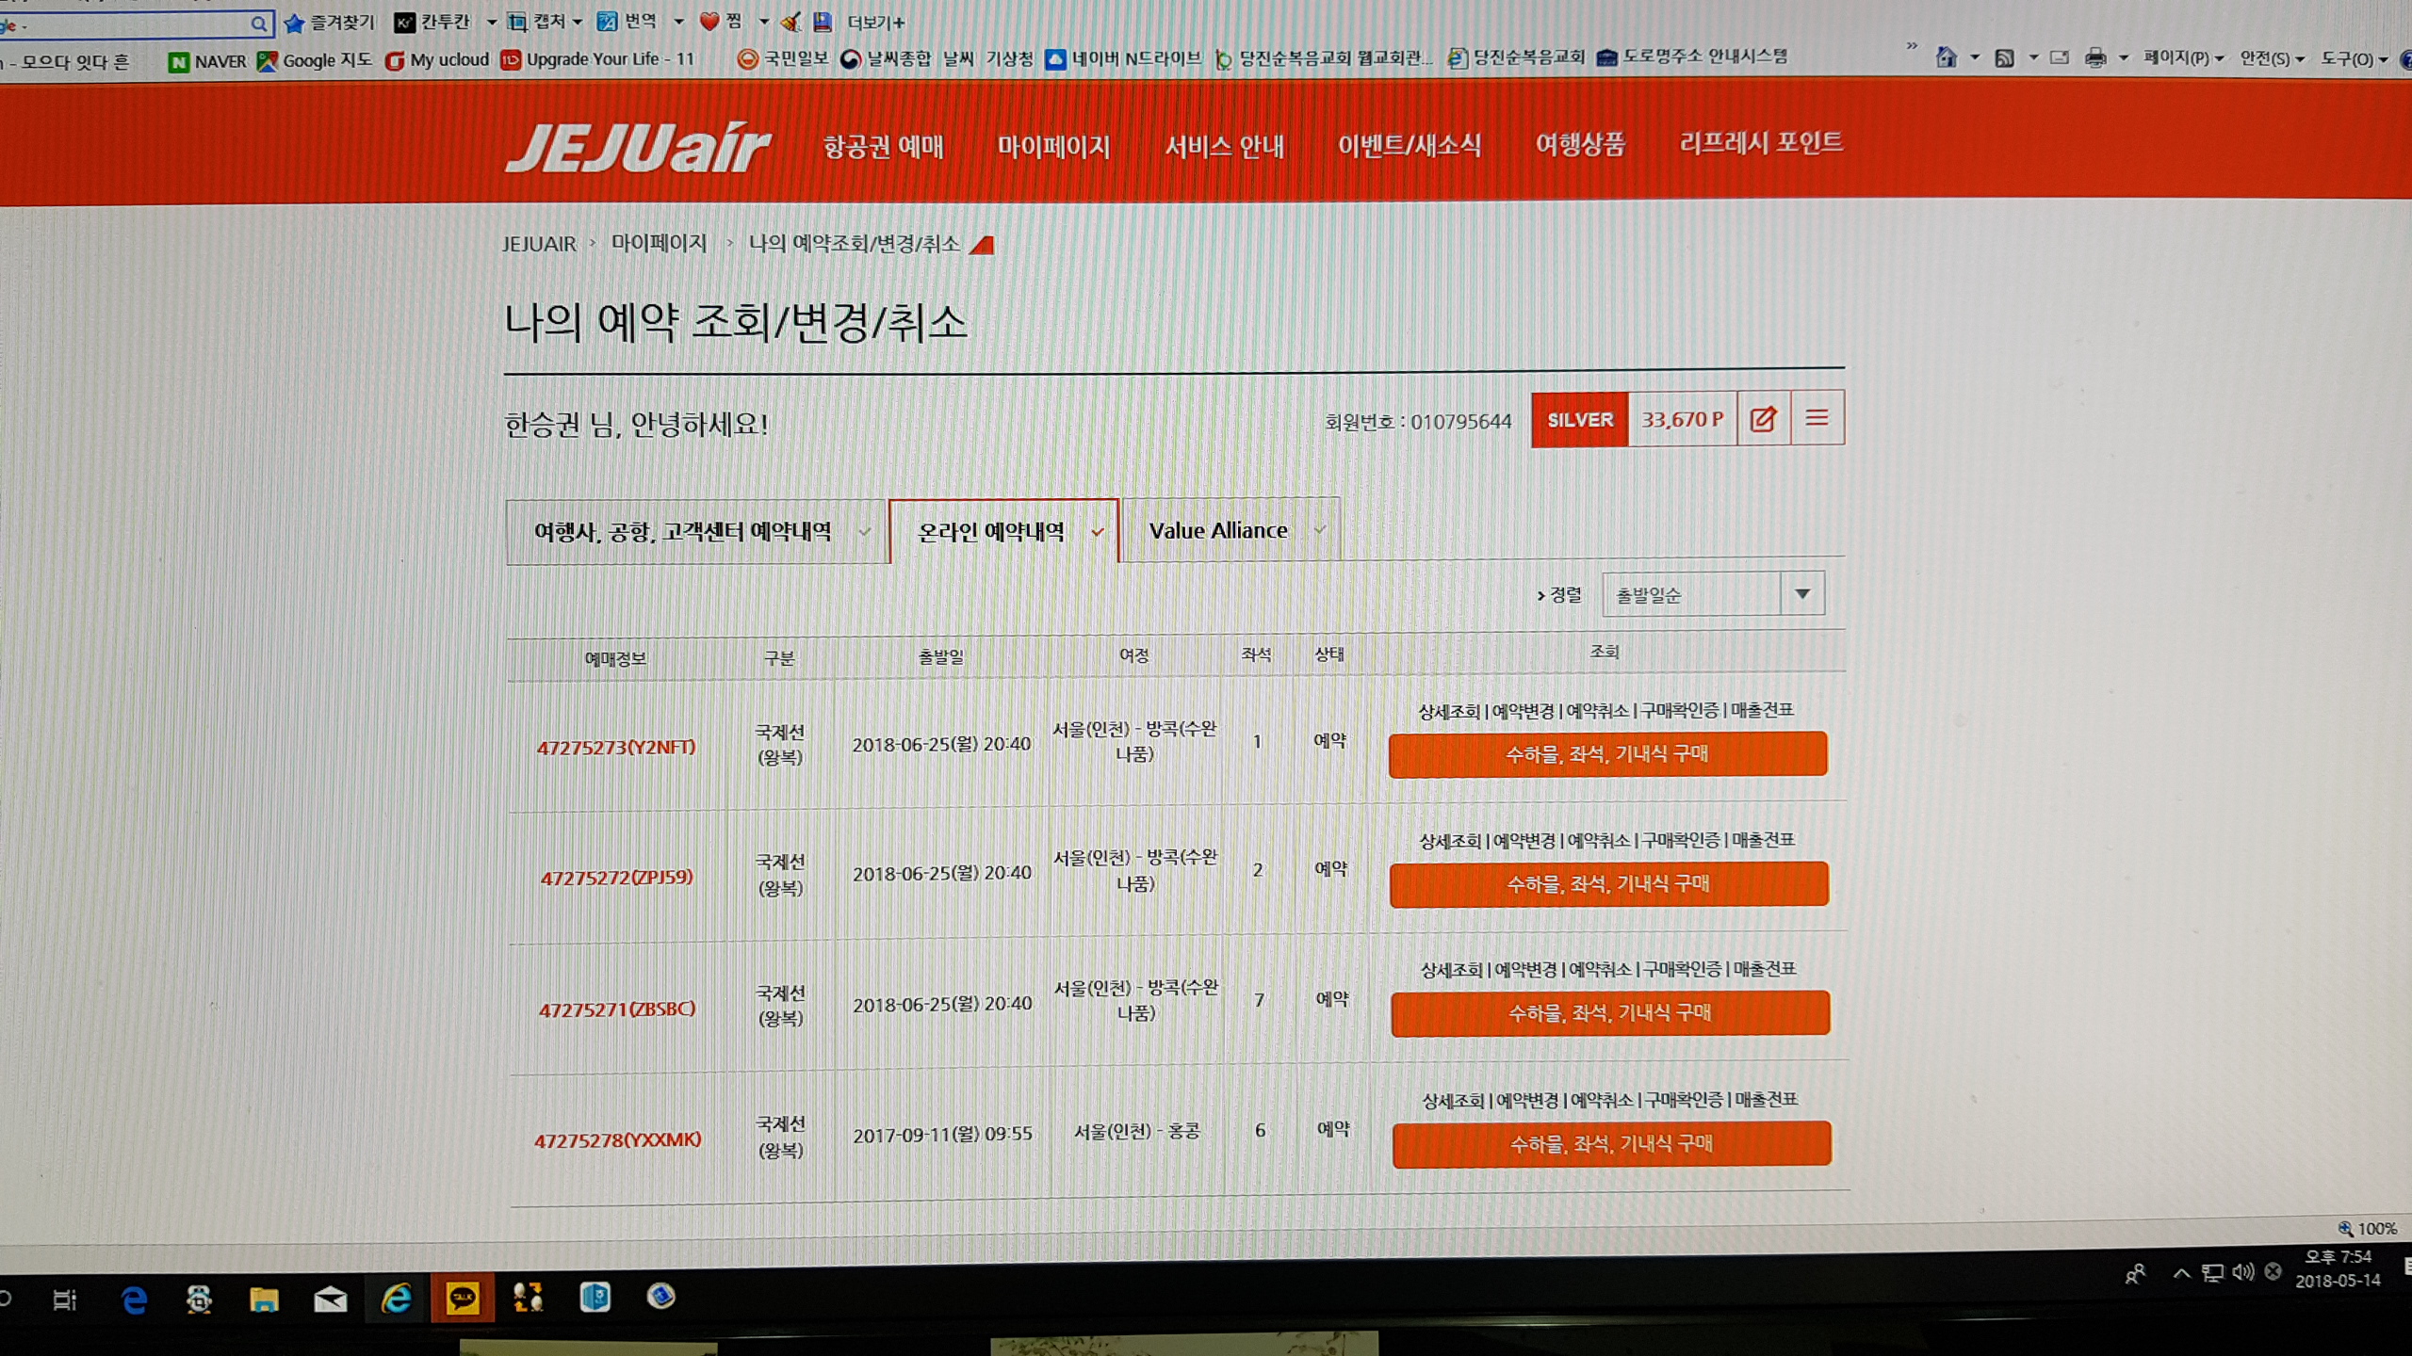
Task: Click 예약취소 for reservation Y2NFT
Action: 1598,711
